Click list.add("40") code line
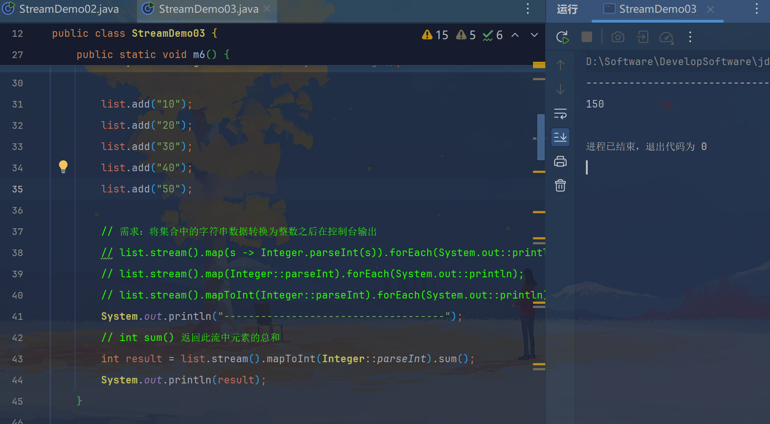770x424 pixels. click(x=147, y=168)
